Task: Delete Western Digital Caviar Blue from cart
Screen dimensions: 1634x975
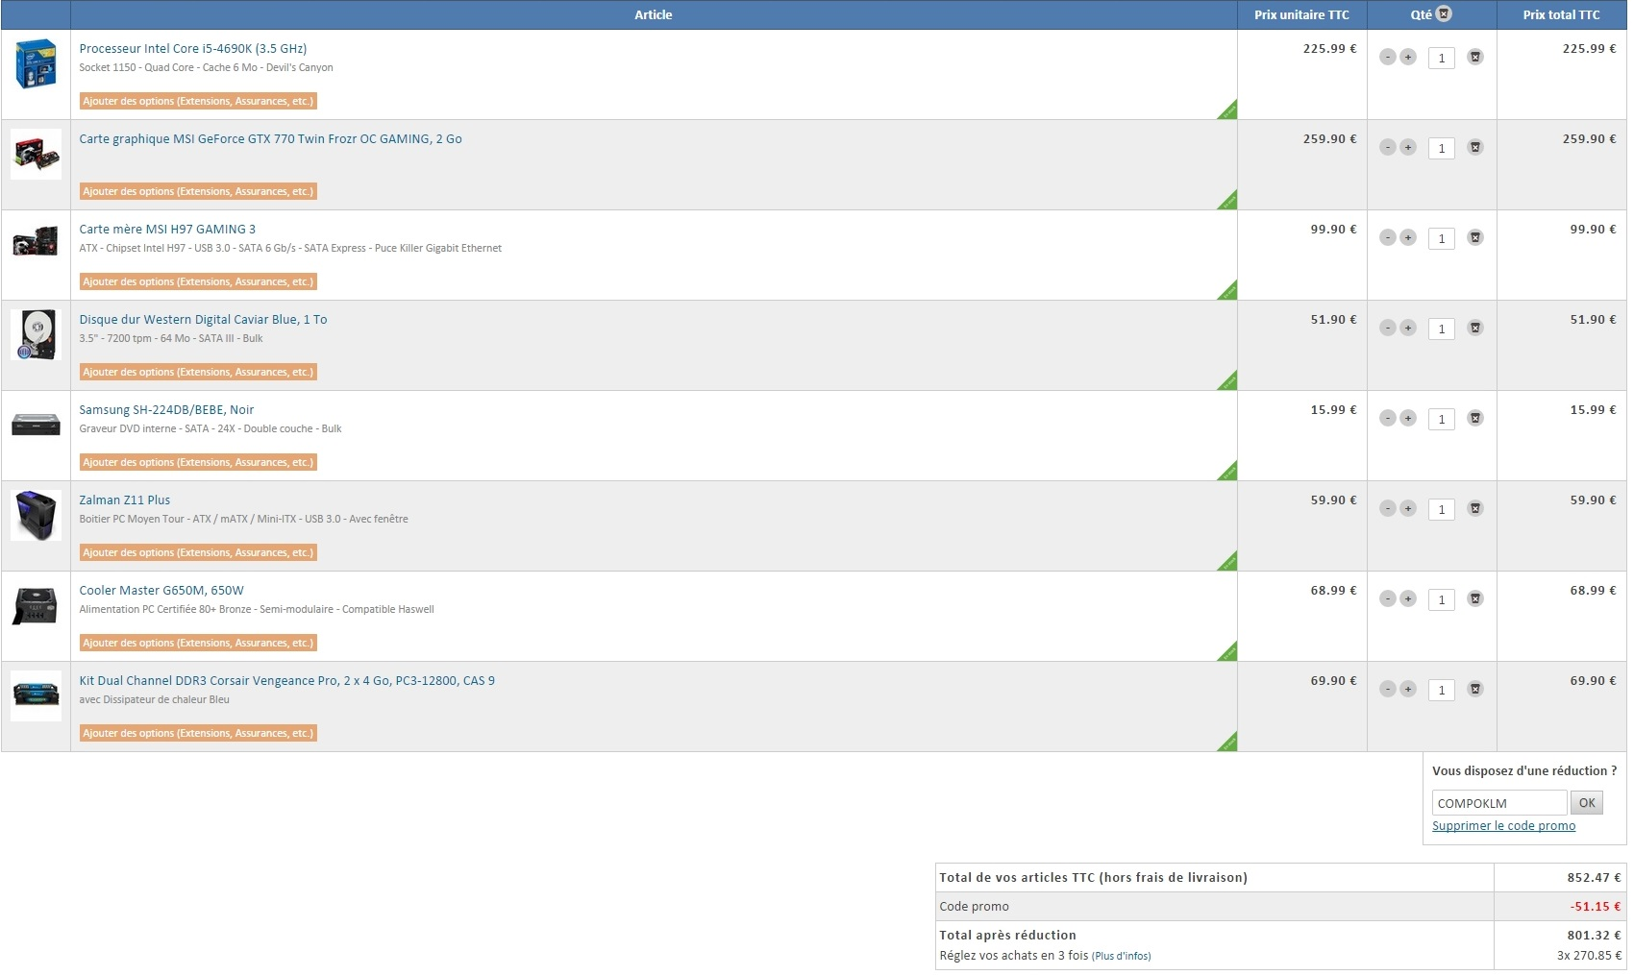Action: (x=1475, y=329)
